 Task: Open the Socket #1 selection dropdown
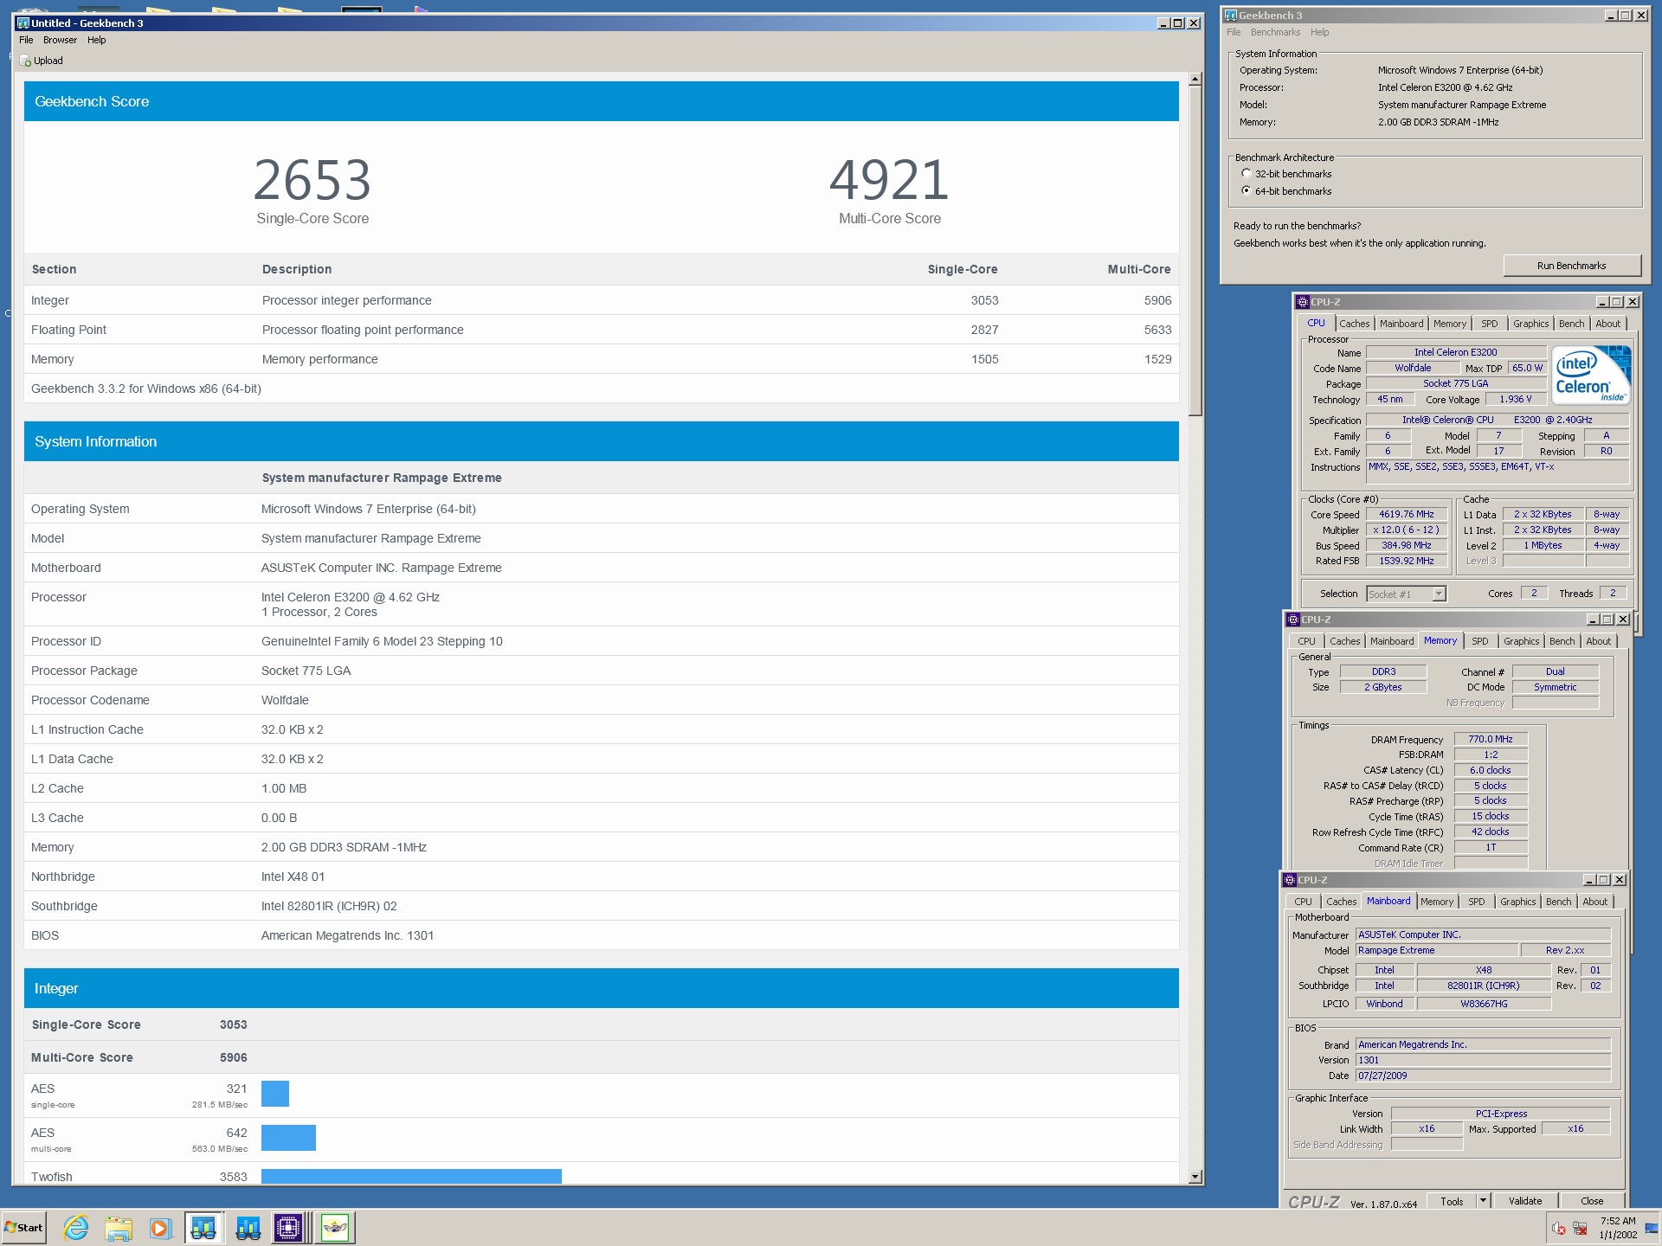1439,594
